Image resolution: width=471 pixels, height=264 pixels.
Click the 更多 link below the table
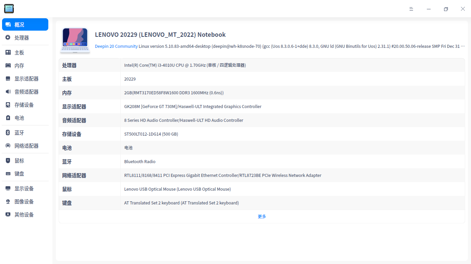(x=262, y=217)
